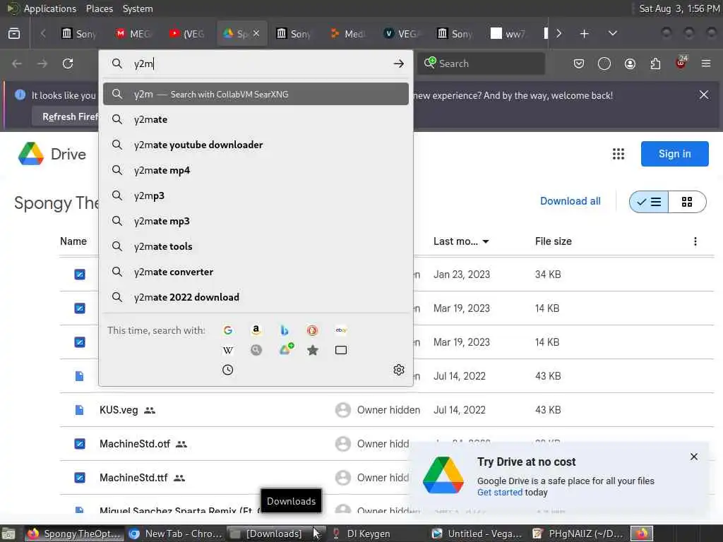723x542 pixels.
Task: Choose the y2mate mp4 suggestion
Action: 256,170
